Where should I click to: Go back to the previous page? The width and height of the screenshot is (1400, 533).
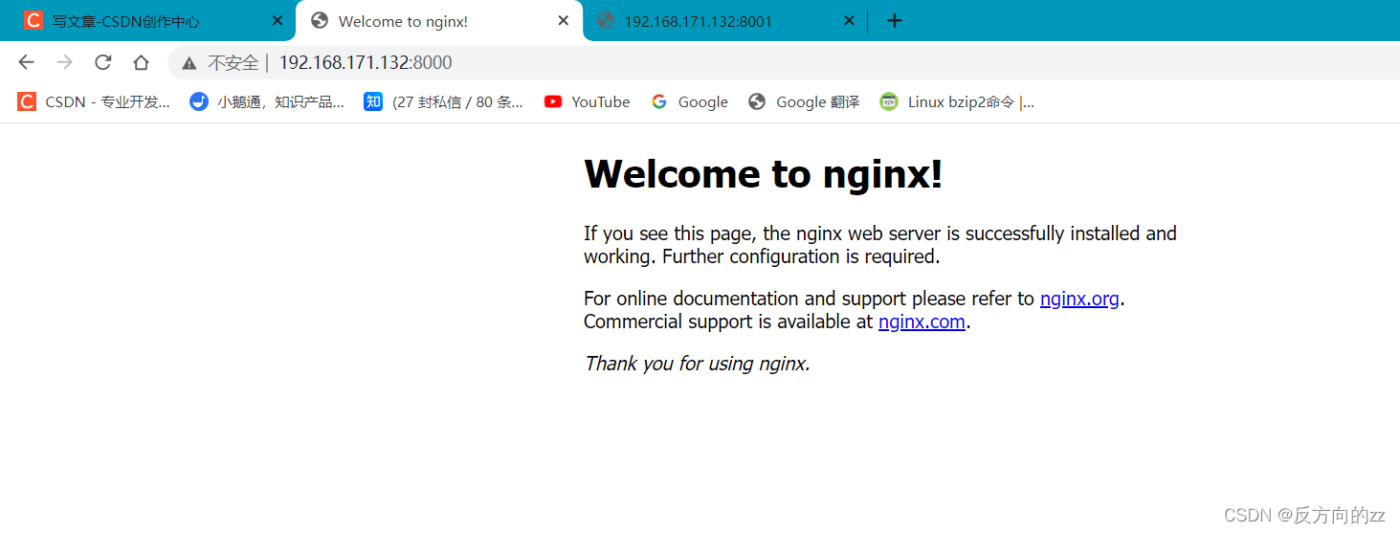[x=26, y=62]
